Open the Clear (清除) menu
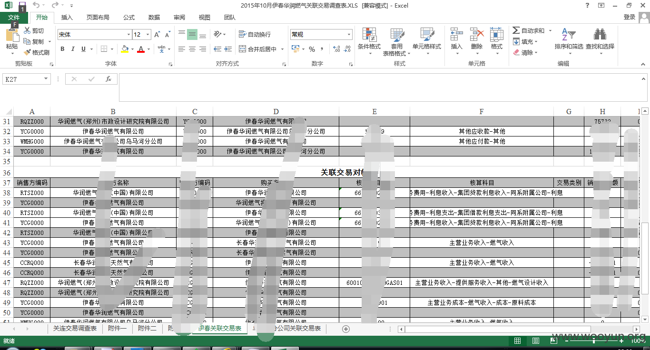 525,52
